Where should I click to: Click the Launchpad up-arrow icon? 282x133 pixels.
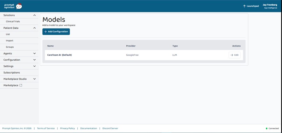click(x=244, y=6)
